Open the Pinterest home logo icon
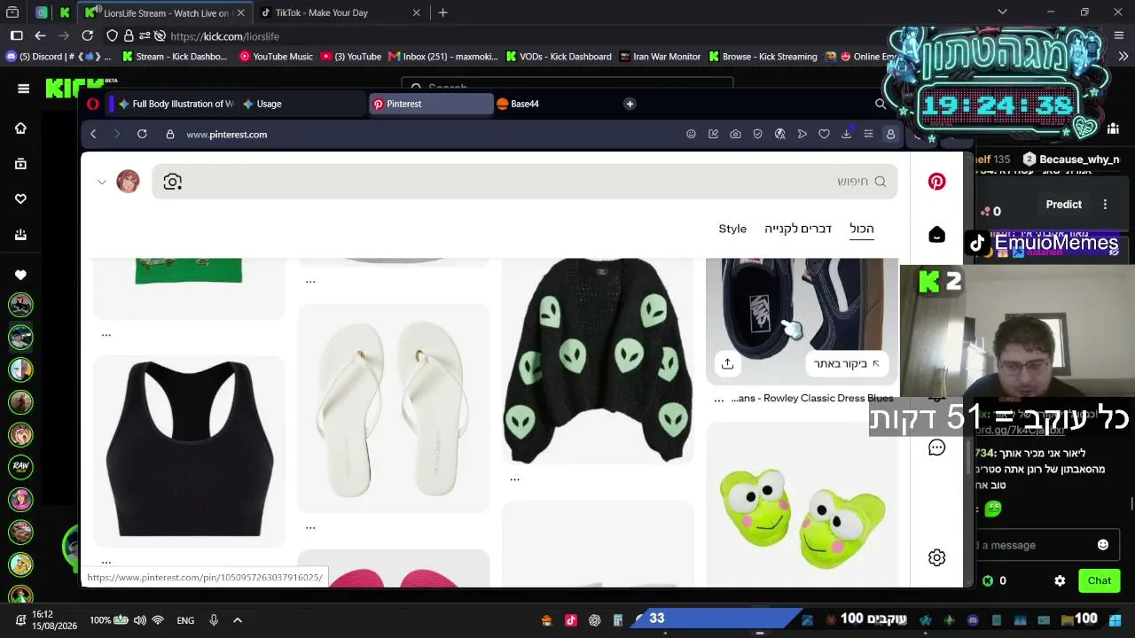Image resolution: width=1135 pixels, height=638 pixels. [936, 182]
